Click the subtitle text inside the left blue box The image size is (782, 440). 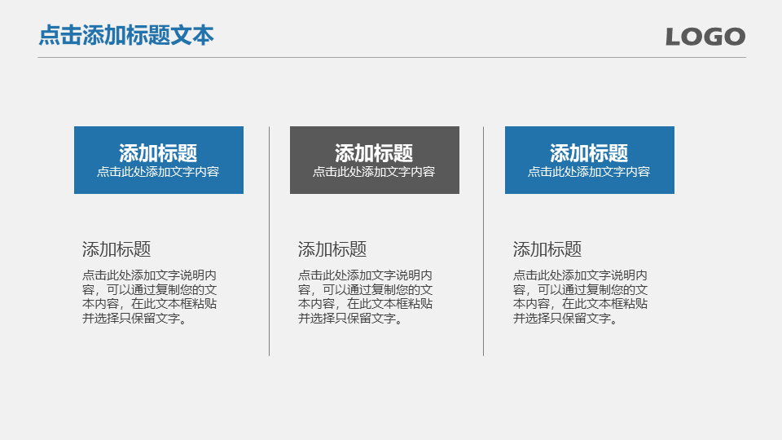[x=158, y=172]
